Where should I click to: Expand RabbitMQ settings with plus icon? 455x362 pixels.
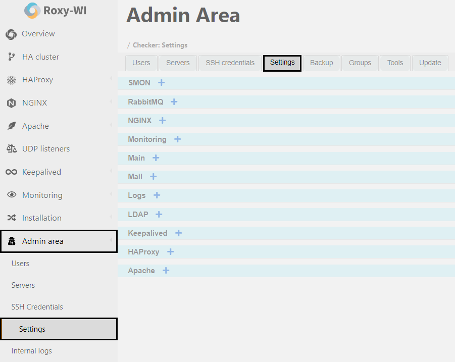point(174,102)
